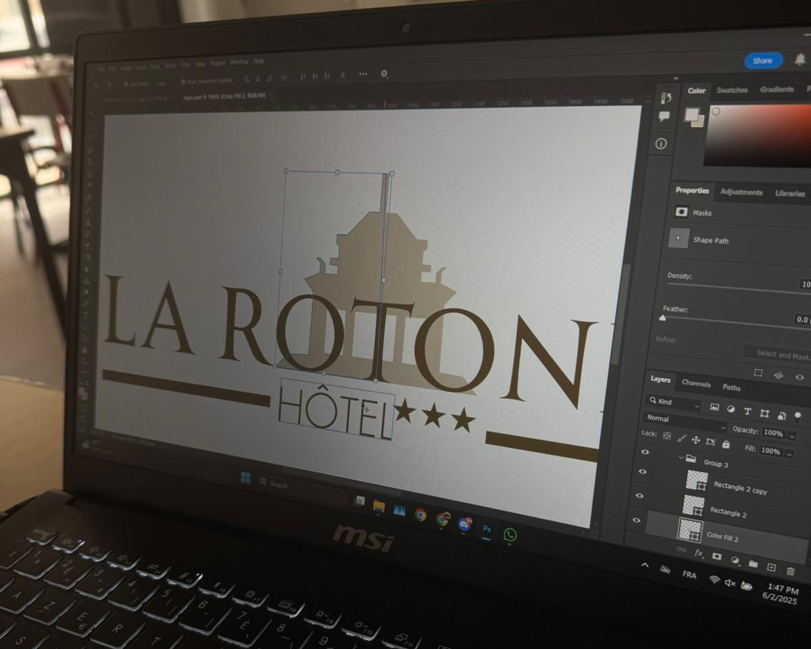811x649 pixels.
Task: Open the Opacity dropdown arrow
Action: pos(791,436)
